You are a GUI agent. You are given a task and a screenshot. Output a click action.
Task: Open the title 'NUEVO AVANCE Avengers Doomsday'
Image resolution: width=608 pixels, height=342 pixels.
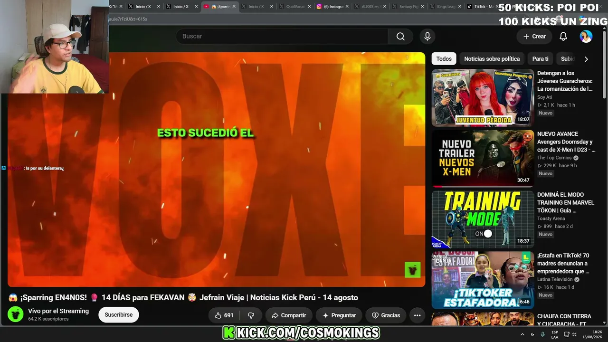tap(566, 142)
